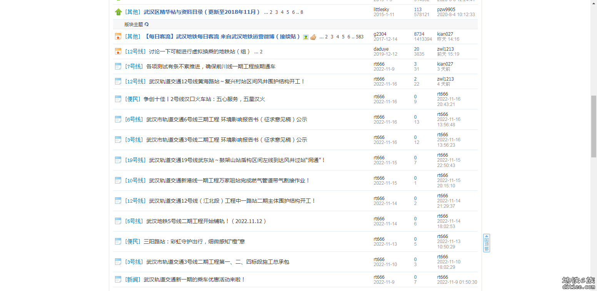597x291 pixels.
Task: Open last poster kian027 in 每日客流 row
Action: 445,34
